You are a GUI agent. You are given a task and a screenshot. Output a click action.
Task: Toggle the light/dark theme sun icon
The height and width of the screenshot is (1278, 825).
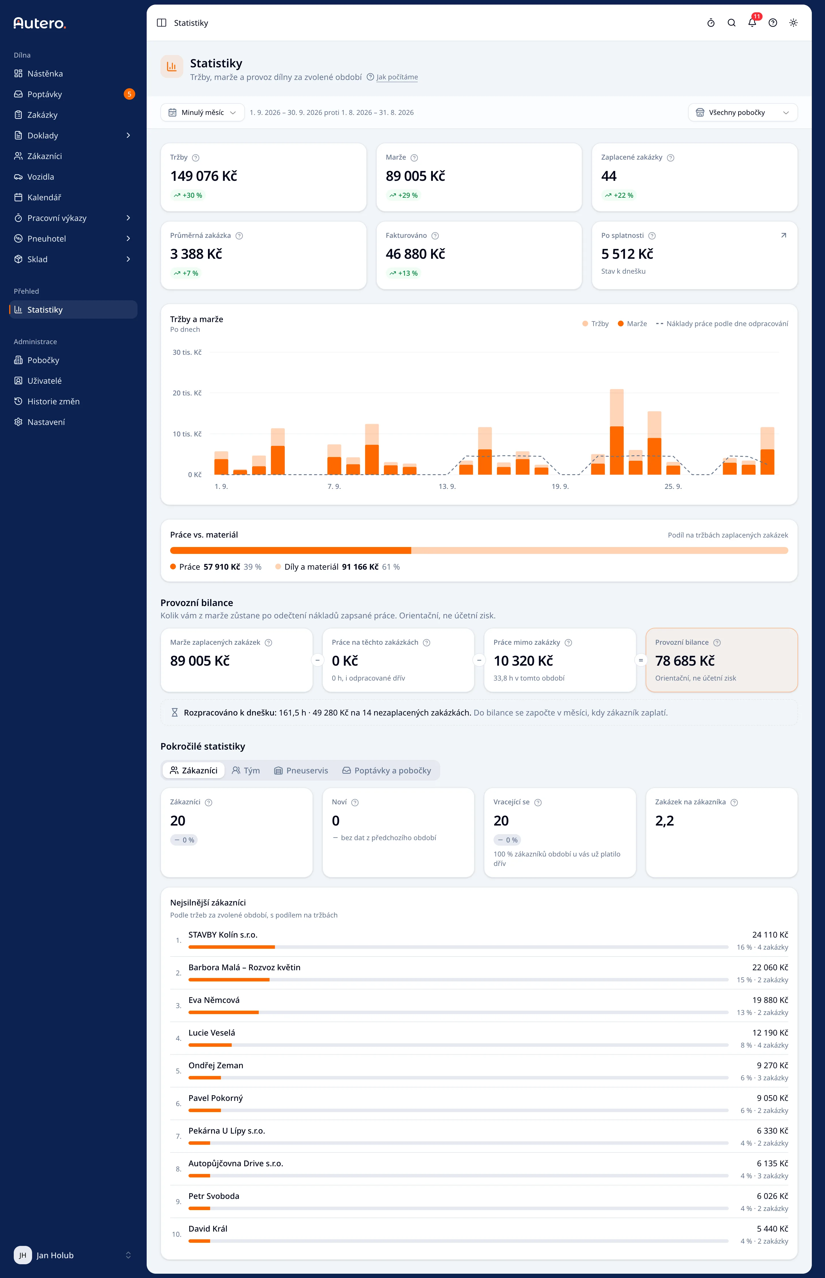(x=793, y=23)
